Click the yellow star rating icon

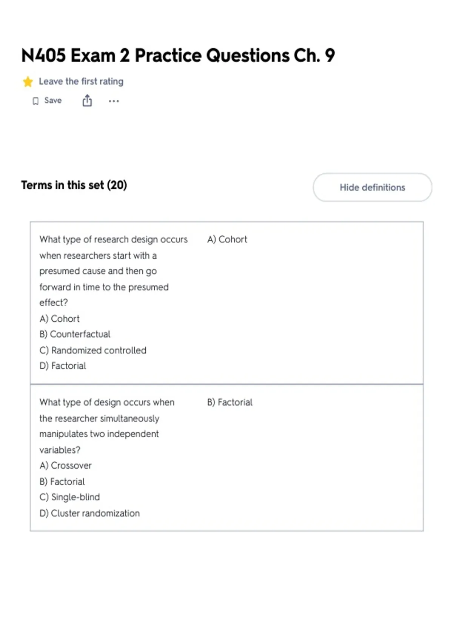28,82
